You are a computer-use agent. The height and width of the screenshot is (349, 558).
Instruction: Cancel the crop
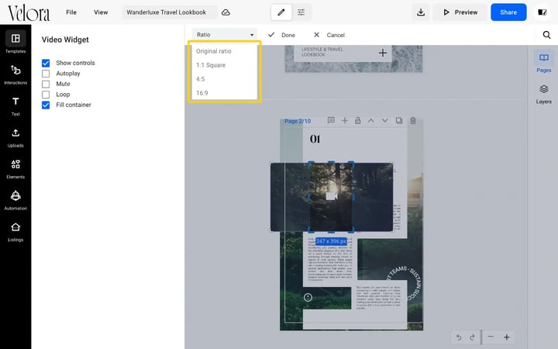coord(329,35)
